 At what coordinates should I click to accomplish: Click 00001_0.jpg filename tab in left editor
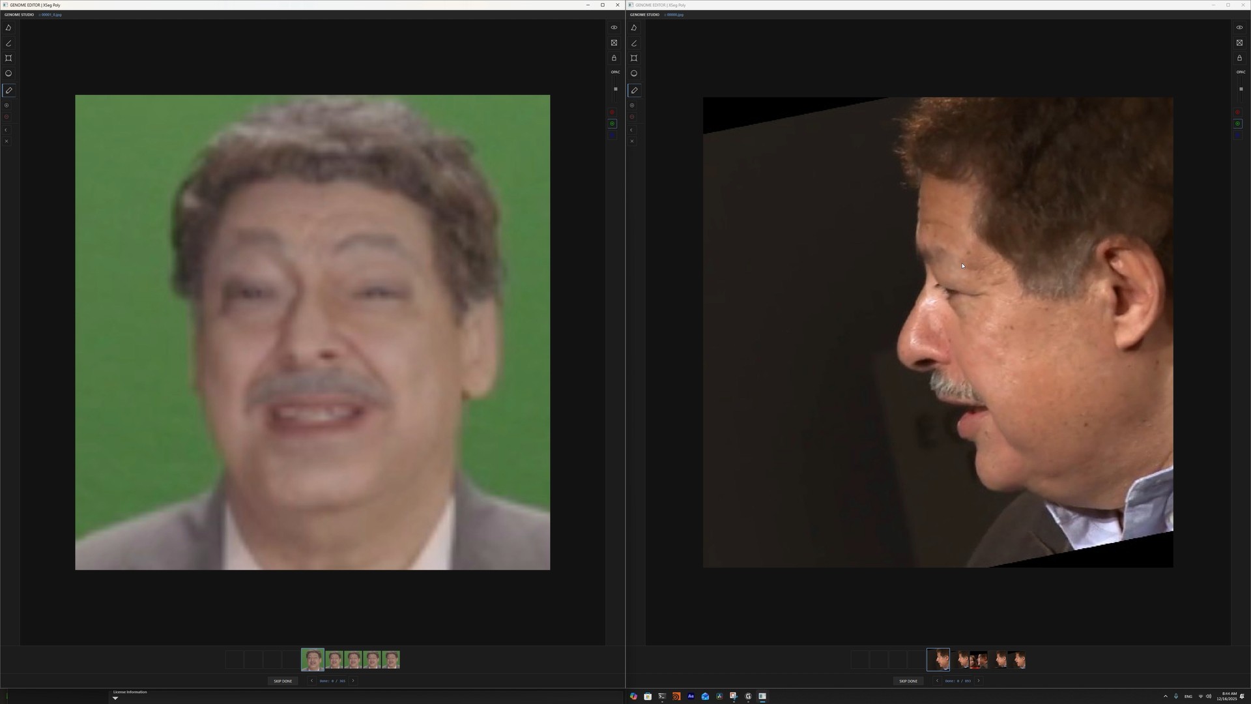click(x=51, y=14)
